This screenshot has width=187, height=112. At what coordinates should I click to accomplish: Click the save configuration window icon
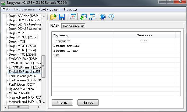pyautogui.click(x=92, y=17)
